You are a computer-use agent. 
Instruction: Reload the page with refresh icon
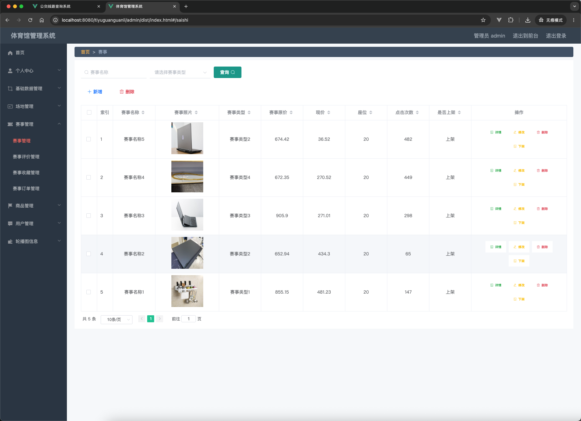tap(30, 20)
